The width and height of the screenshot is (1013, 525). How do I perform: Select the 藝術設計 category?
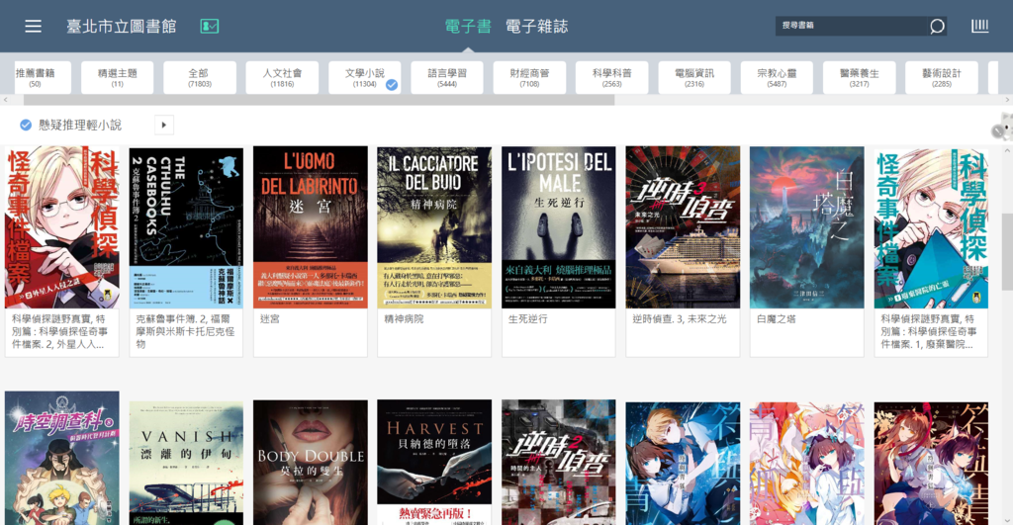(x=942, y=77)
